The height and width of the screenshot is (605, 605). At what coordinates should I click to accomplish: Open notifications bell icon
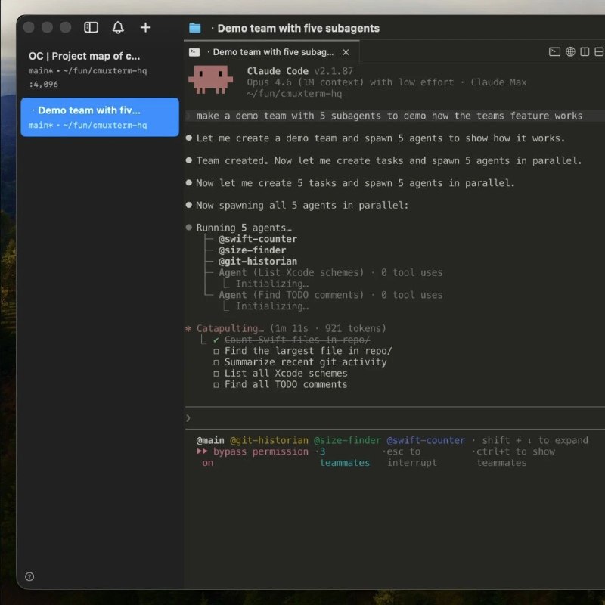(118, 27)
